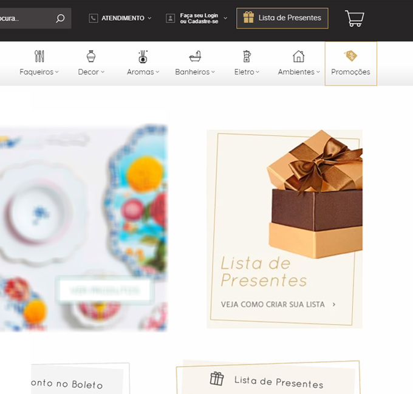Click the magnifying glass search icon
The height and width of the screenshot is (394, 413).
[x=60, y=18]
